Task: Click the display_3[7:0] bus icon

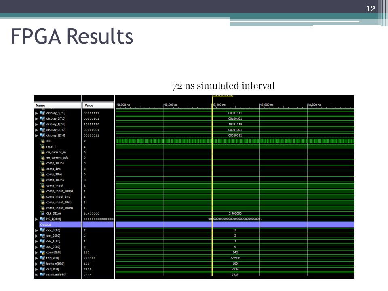Action: [42, 113]
